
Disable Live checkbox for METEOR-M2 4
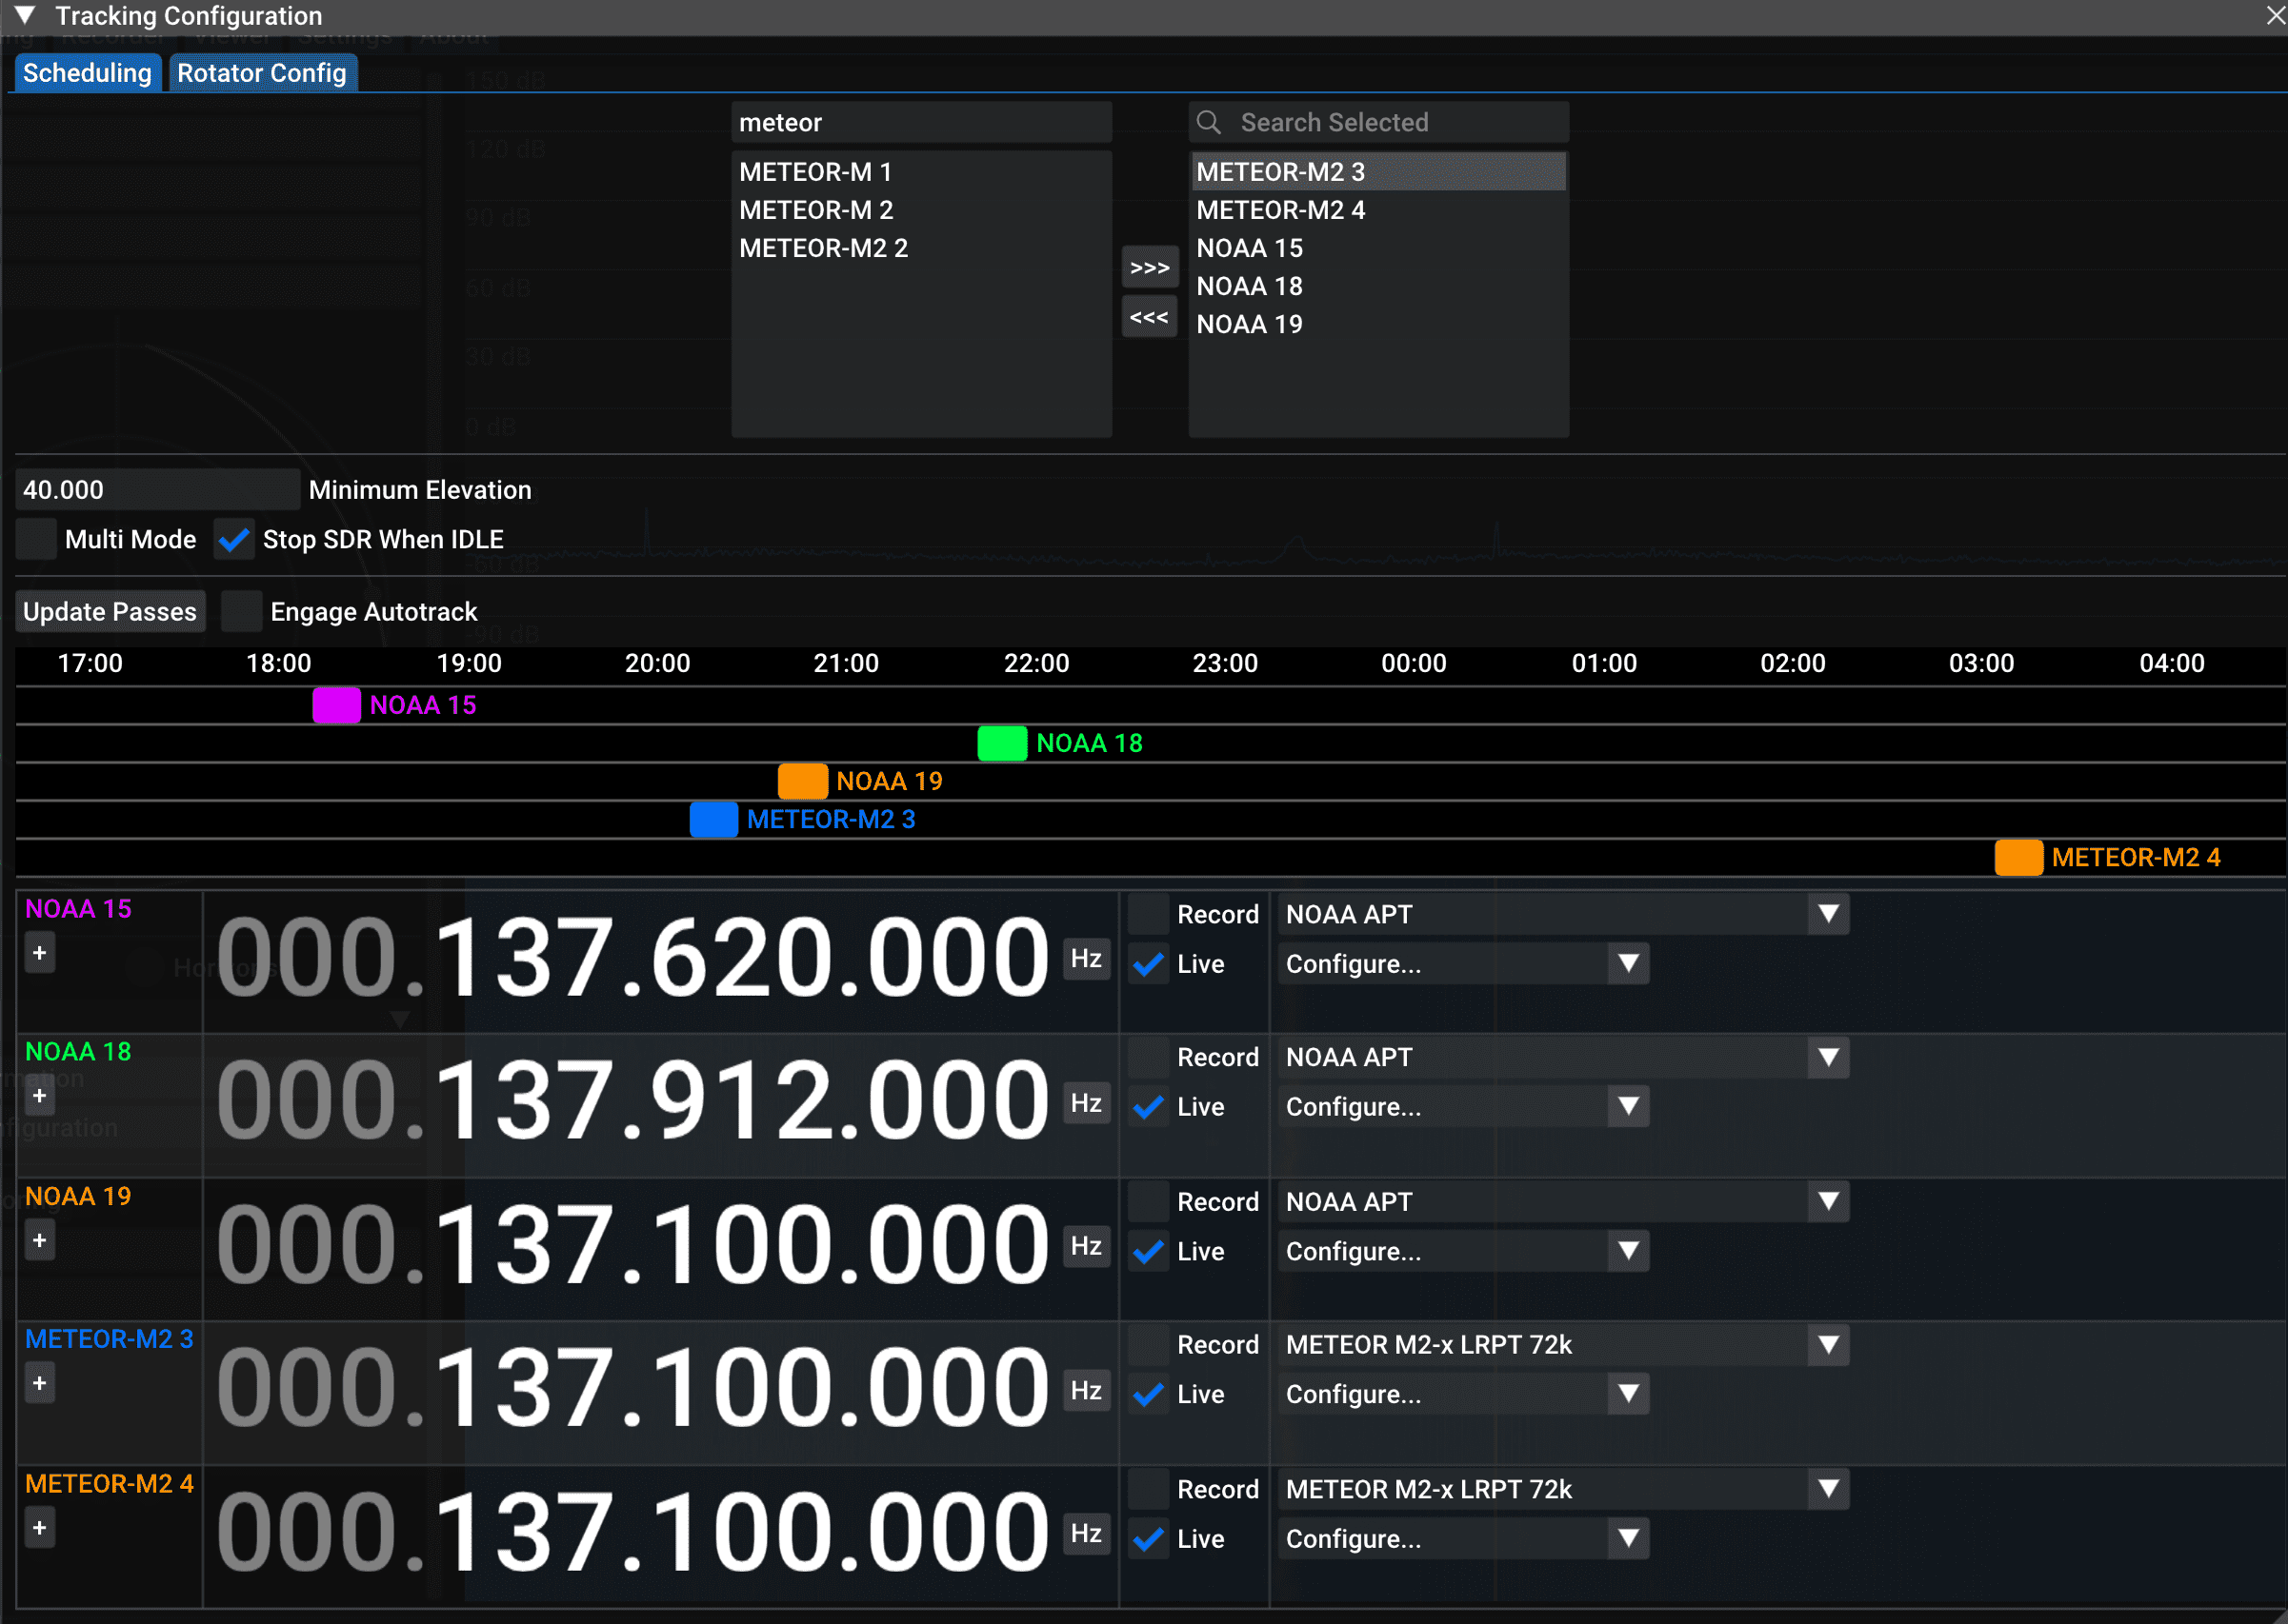(1149, 1540)
